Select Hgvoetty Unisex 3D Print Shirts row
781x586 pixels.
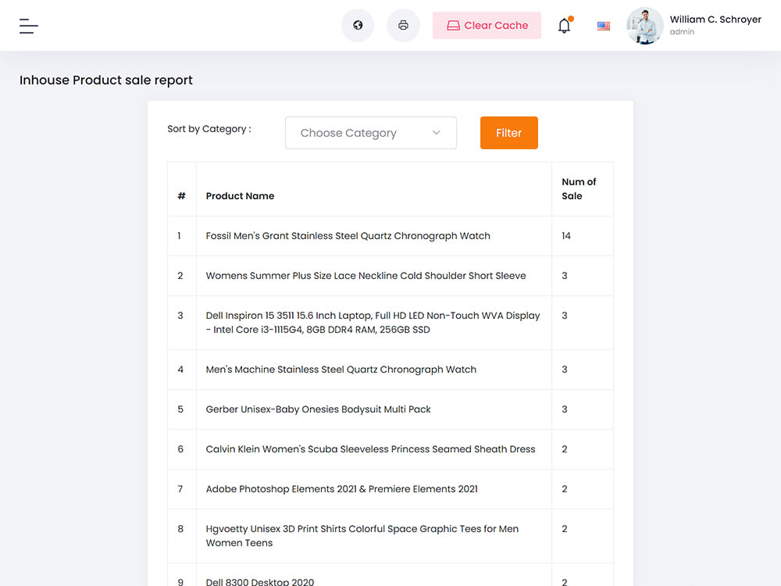pos(390,536)
